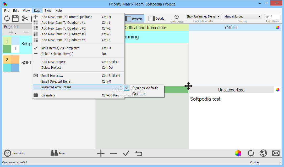Click the quadrant #1 grid icon in menu
This screenshot has height=167, width=284.
(36, 22)
